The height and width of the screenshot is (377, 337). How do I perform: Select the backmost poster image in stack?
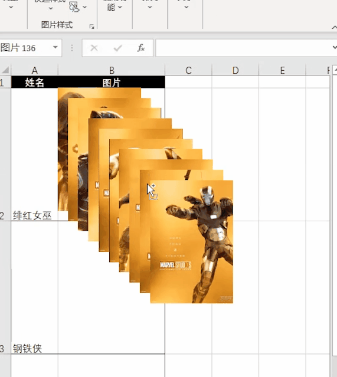(63, 149)
